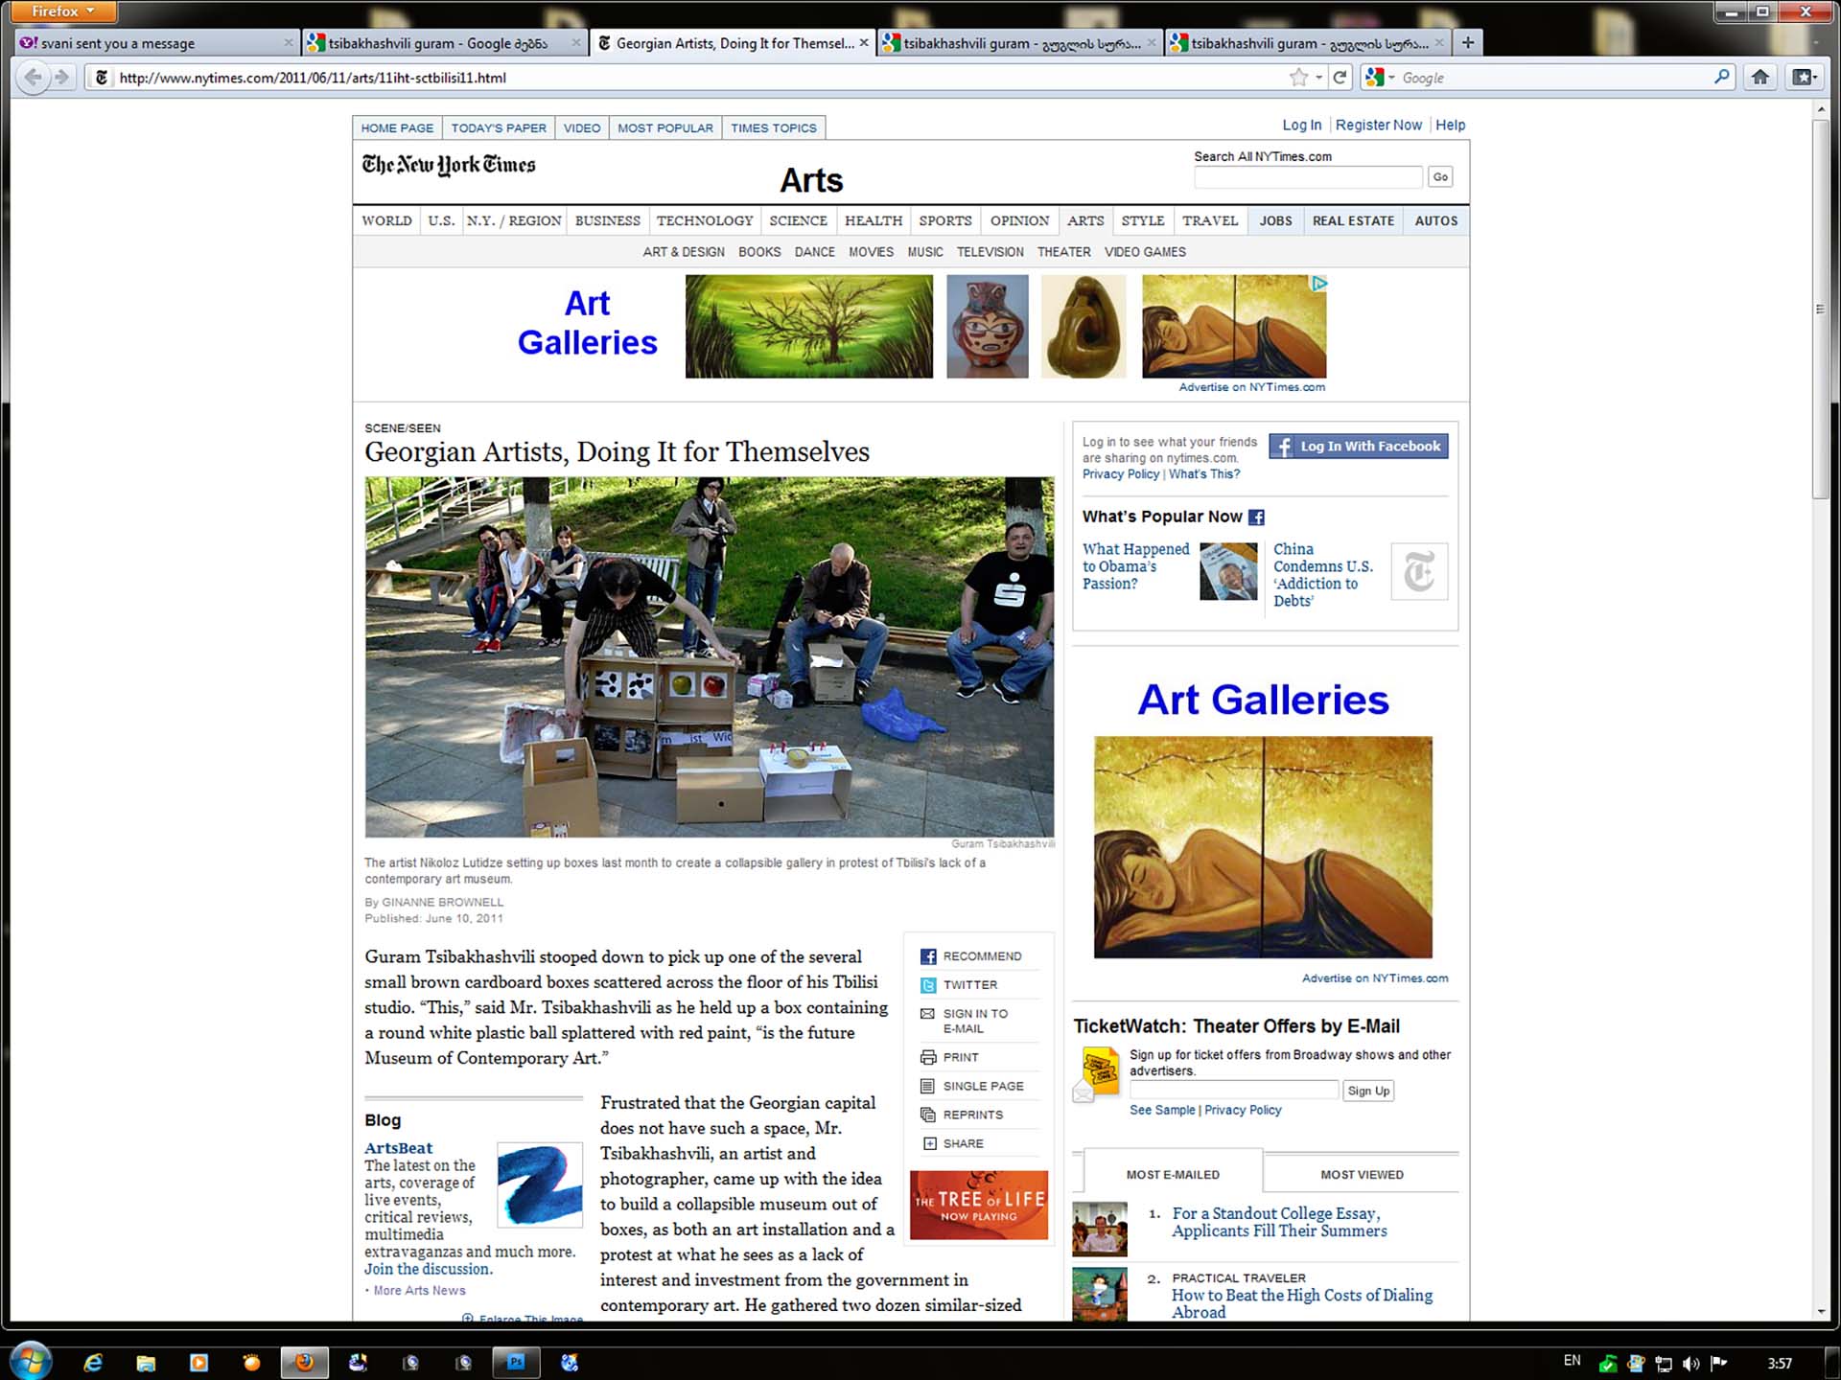Click the Facebook Recommend icon in article tools

[928, 956]
